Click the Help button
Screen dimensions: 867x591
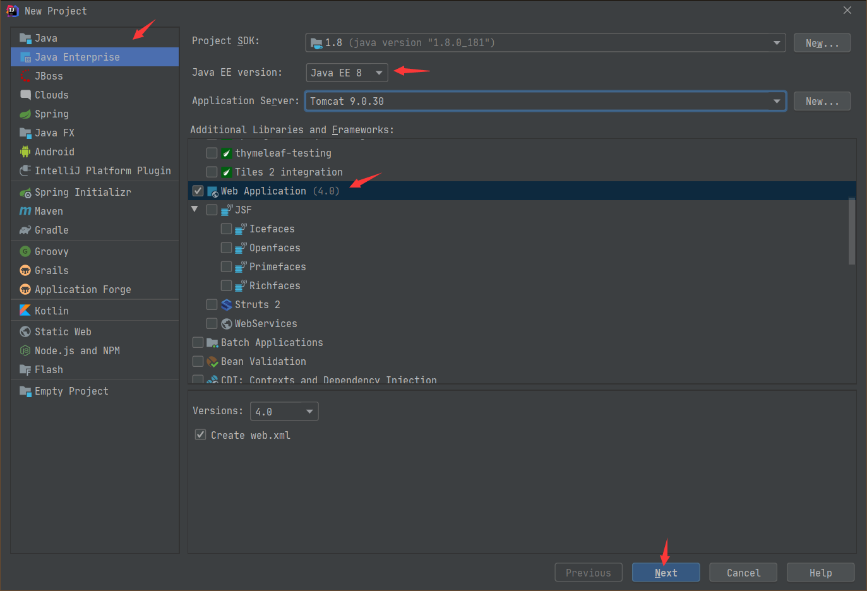point(820,573)
